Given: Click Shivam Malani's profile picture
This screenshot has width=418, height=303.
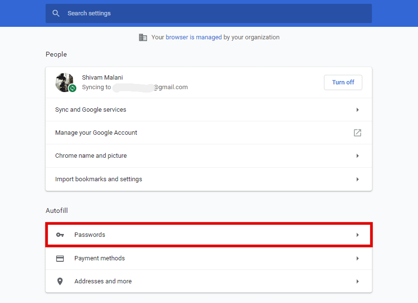Looking at the screenshot, I should click(x=64, y=82).
